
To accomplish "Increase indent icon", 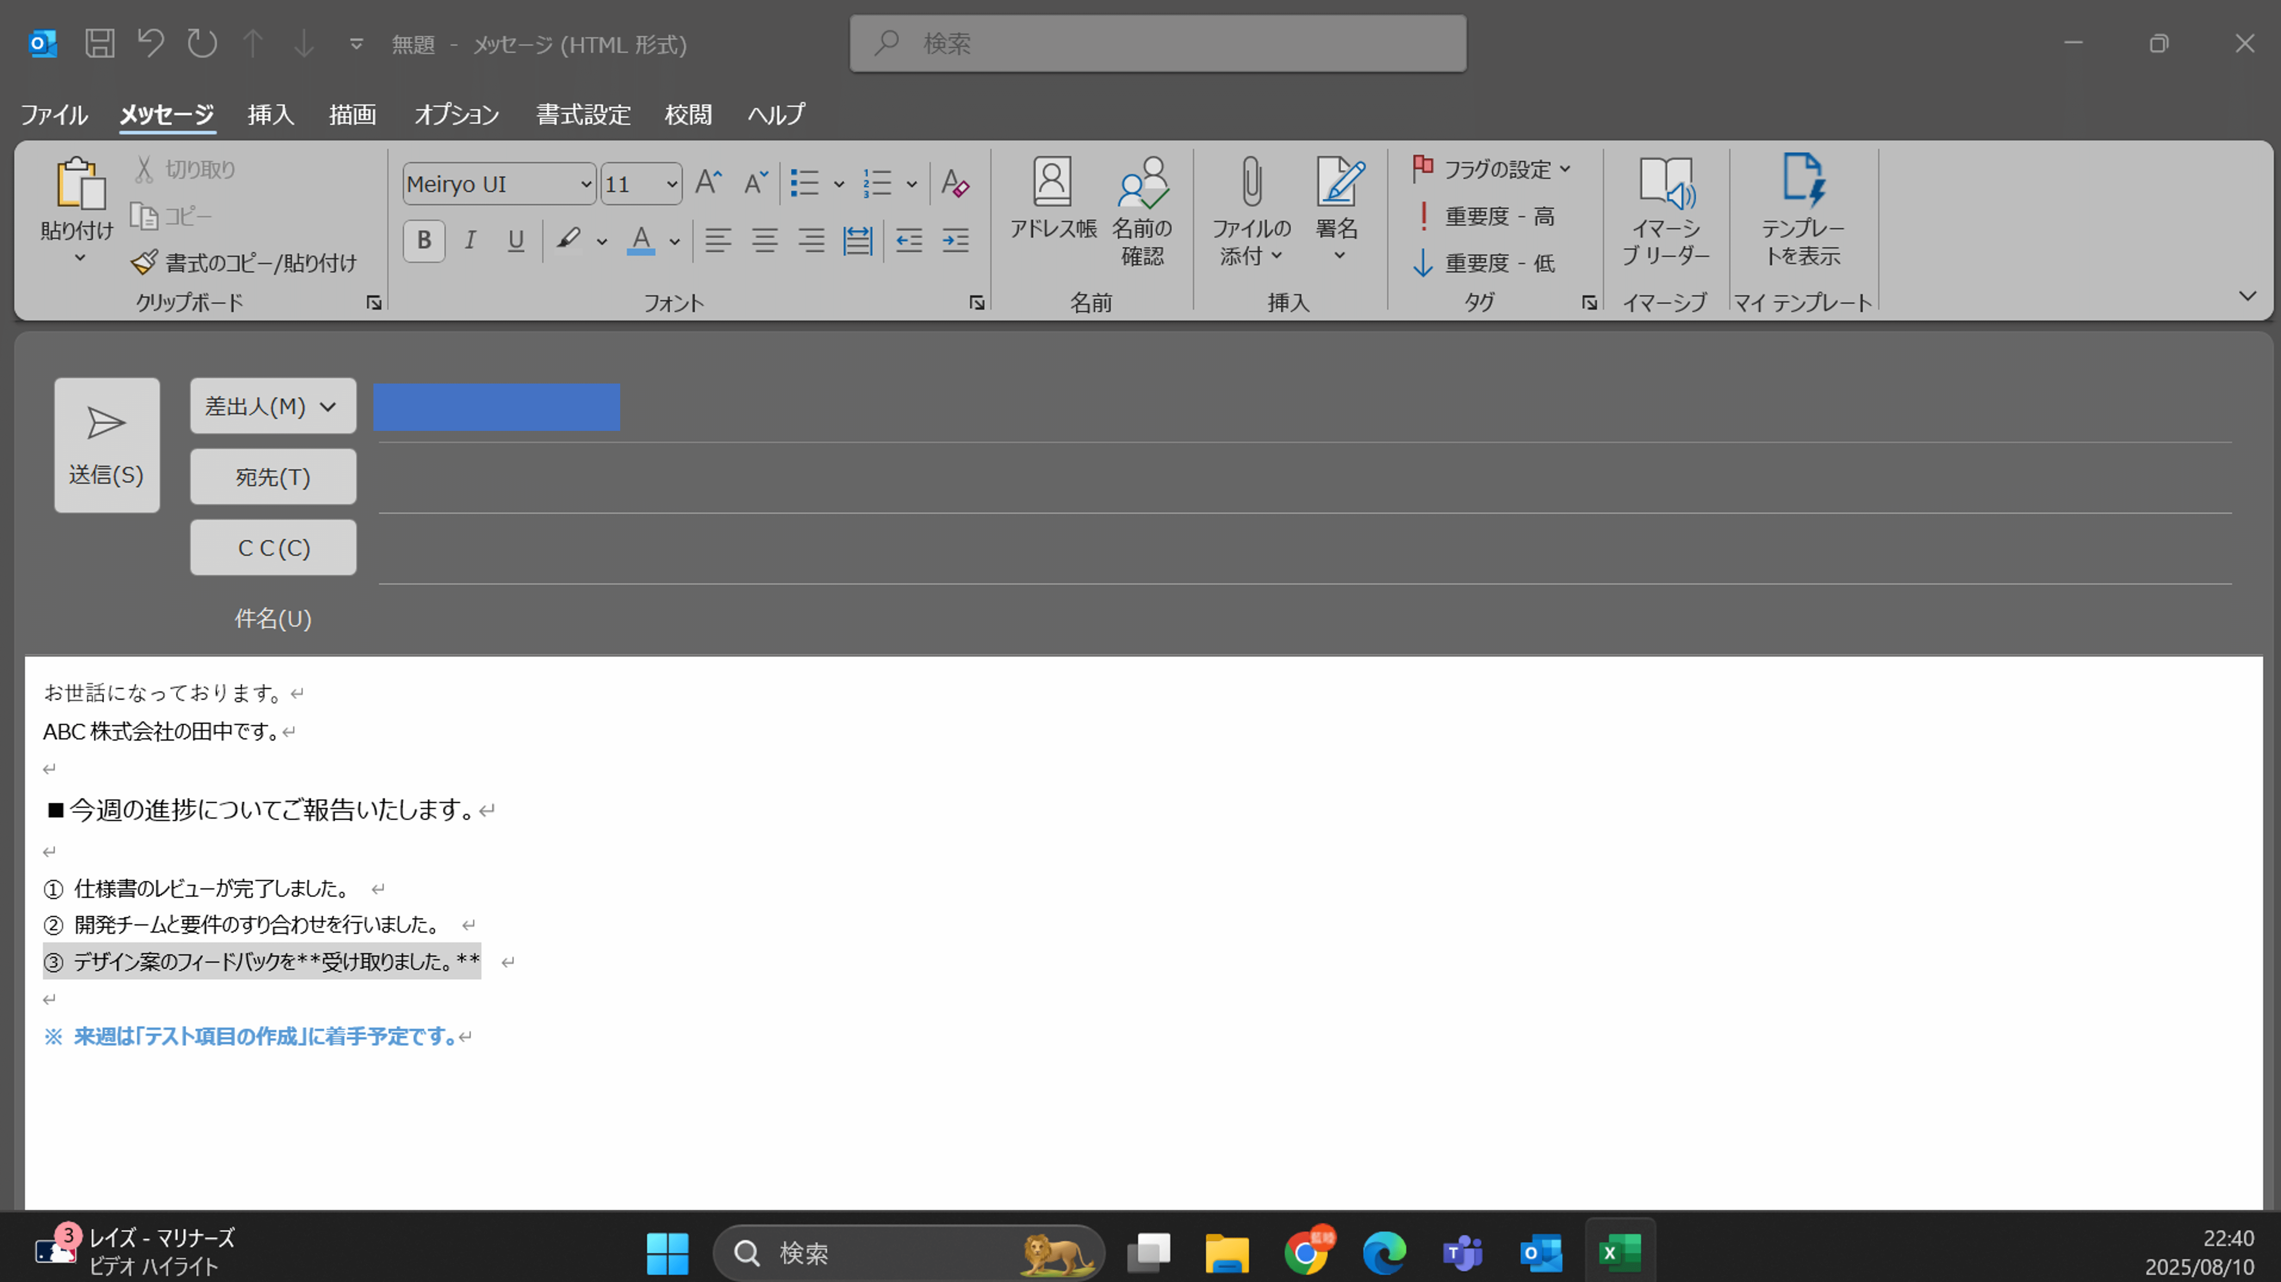I will point(956,240).
